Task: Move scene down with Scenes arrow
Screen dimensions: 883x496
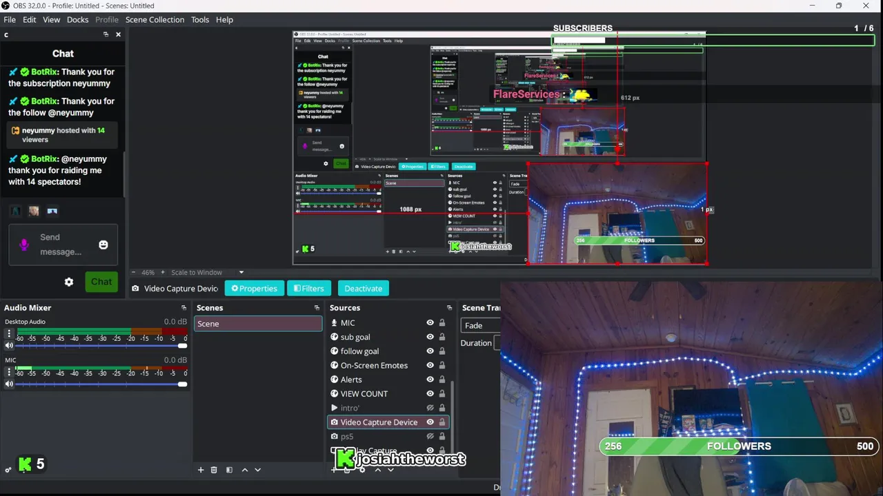Action: click(x=257, y=470)
